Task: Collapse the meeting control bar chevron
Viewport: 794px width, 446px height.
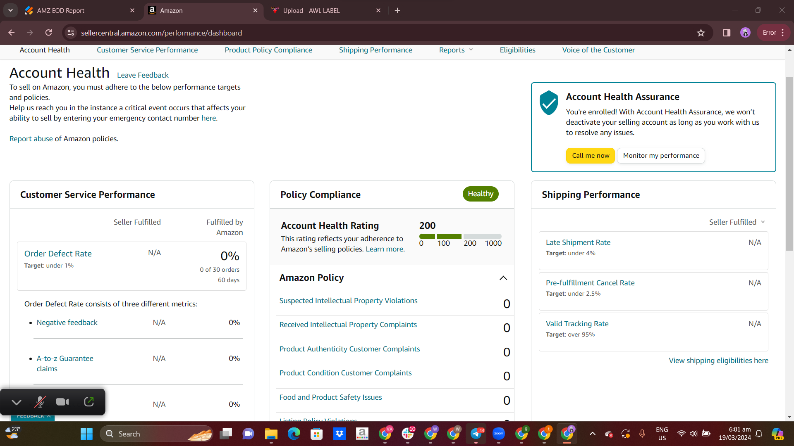Action: [x=17, y=402]
